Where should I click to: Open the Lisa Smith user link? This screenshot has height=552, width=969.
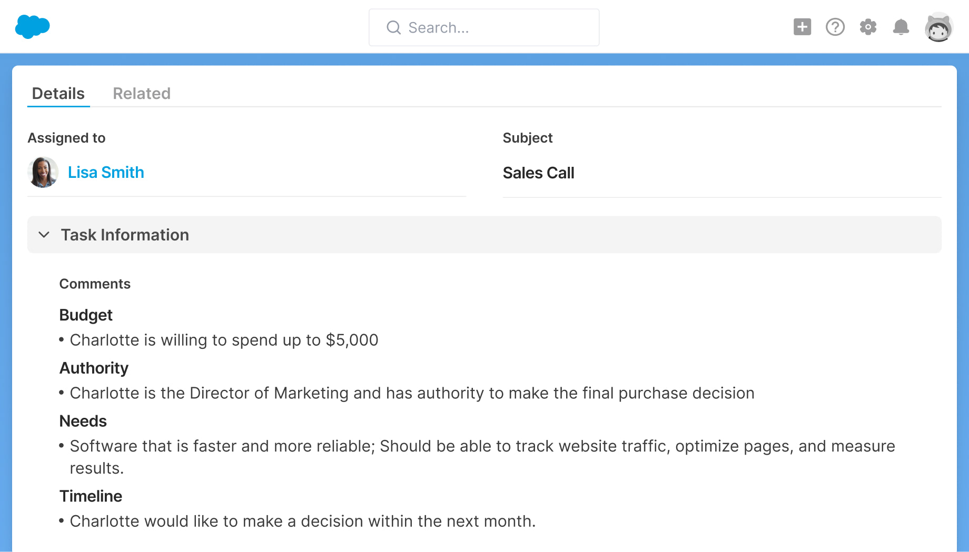(106, 173)
